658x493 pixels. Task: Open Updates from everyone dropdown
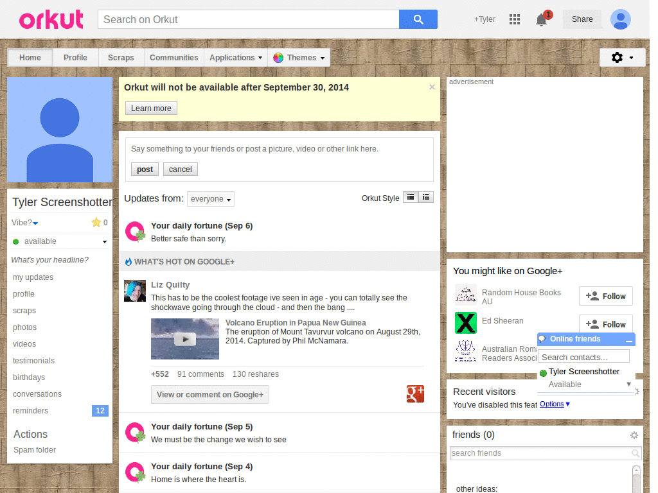[x=211, y=199]
